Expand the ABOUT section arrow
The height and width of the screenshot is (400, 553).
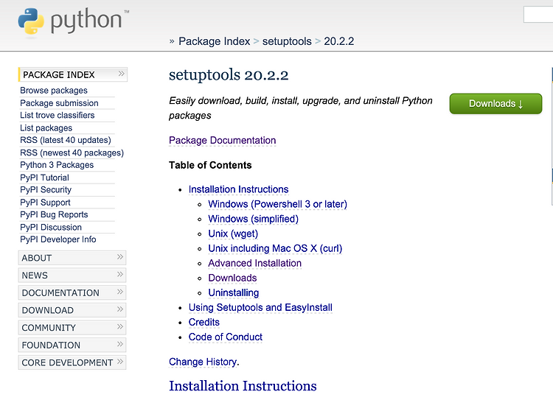120,257
